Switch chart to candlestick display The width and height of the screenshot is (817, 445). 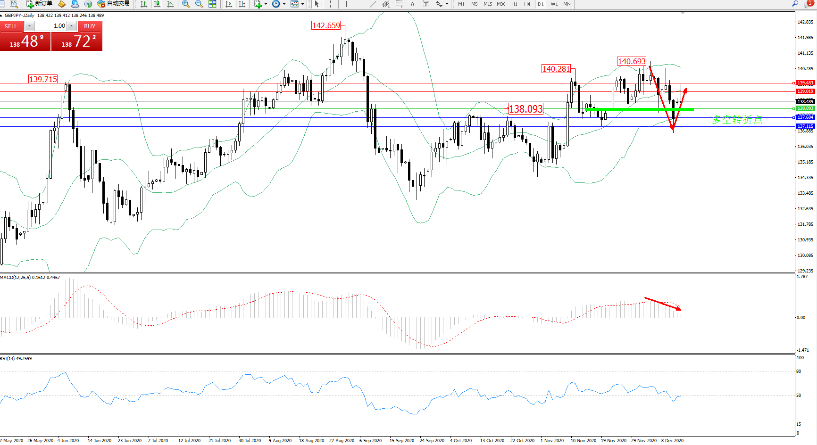157,4
